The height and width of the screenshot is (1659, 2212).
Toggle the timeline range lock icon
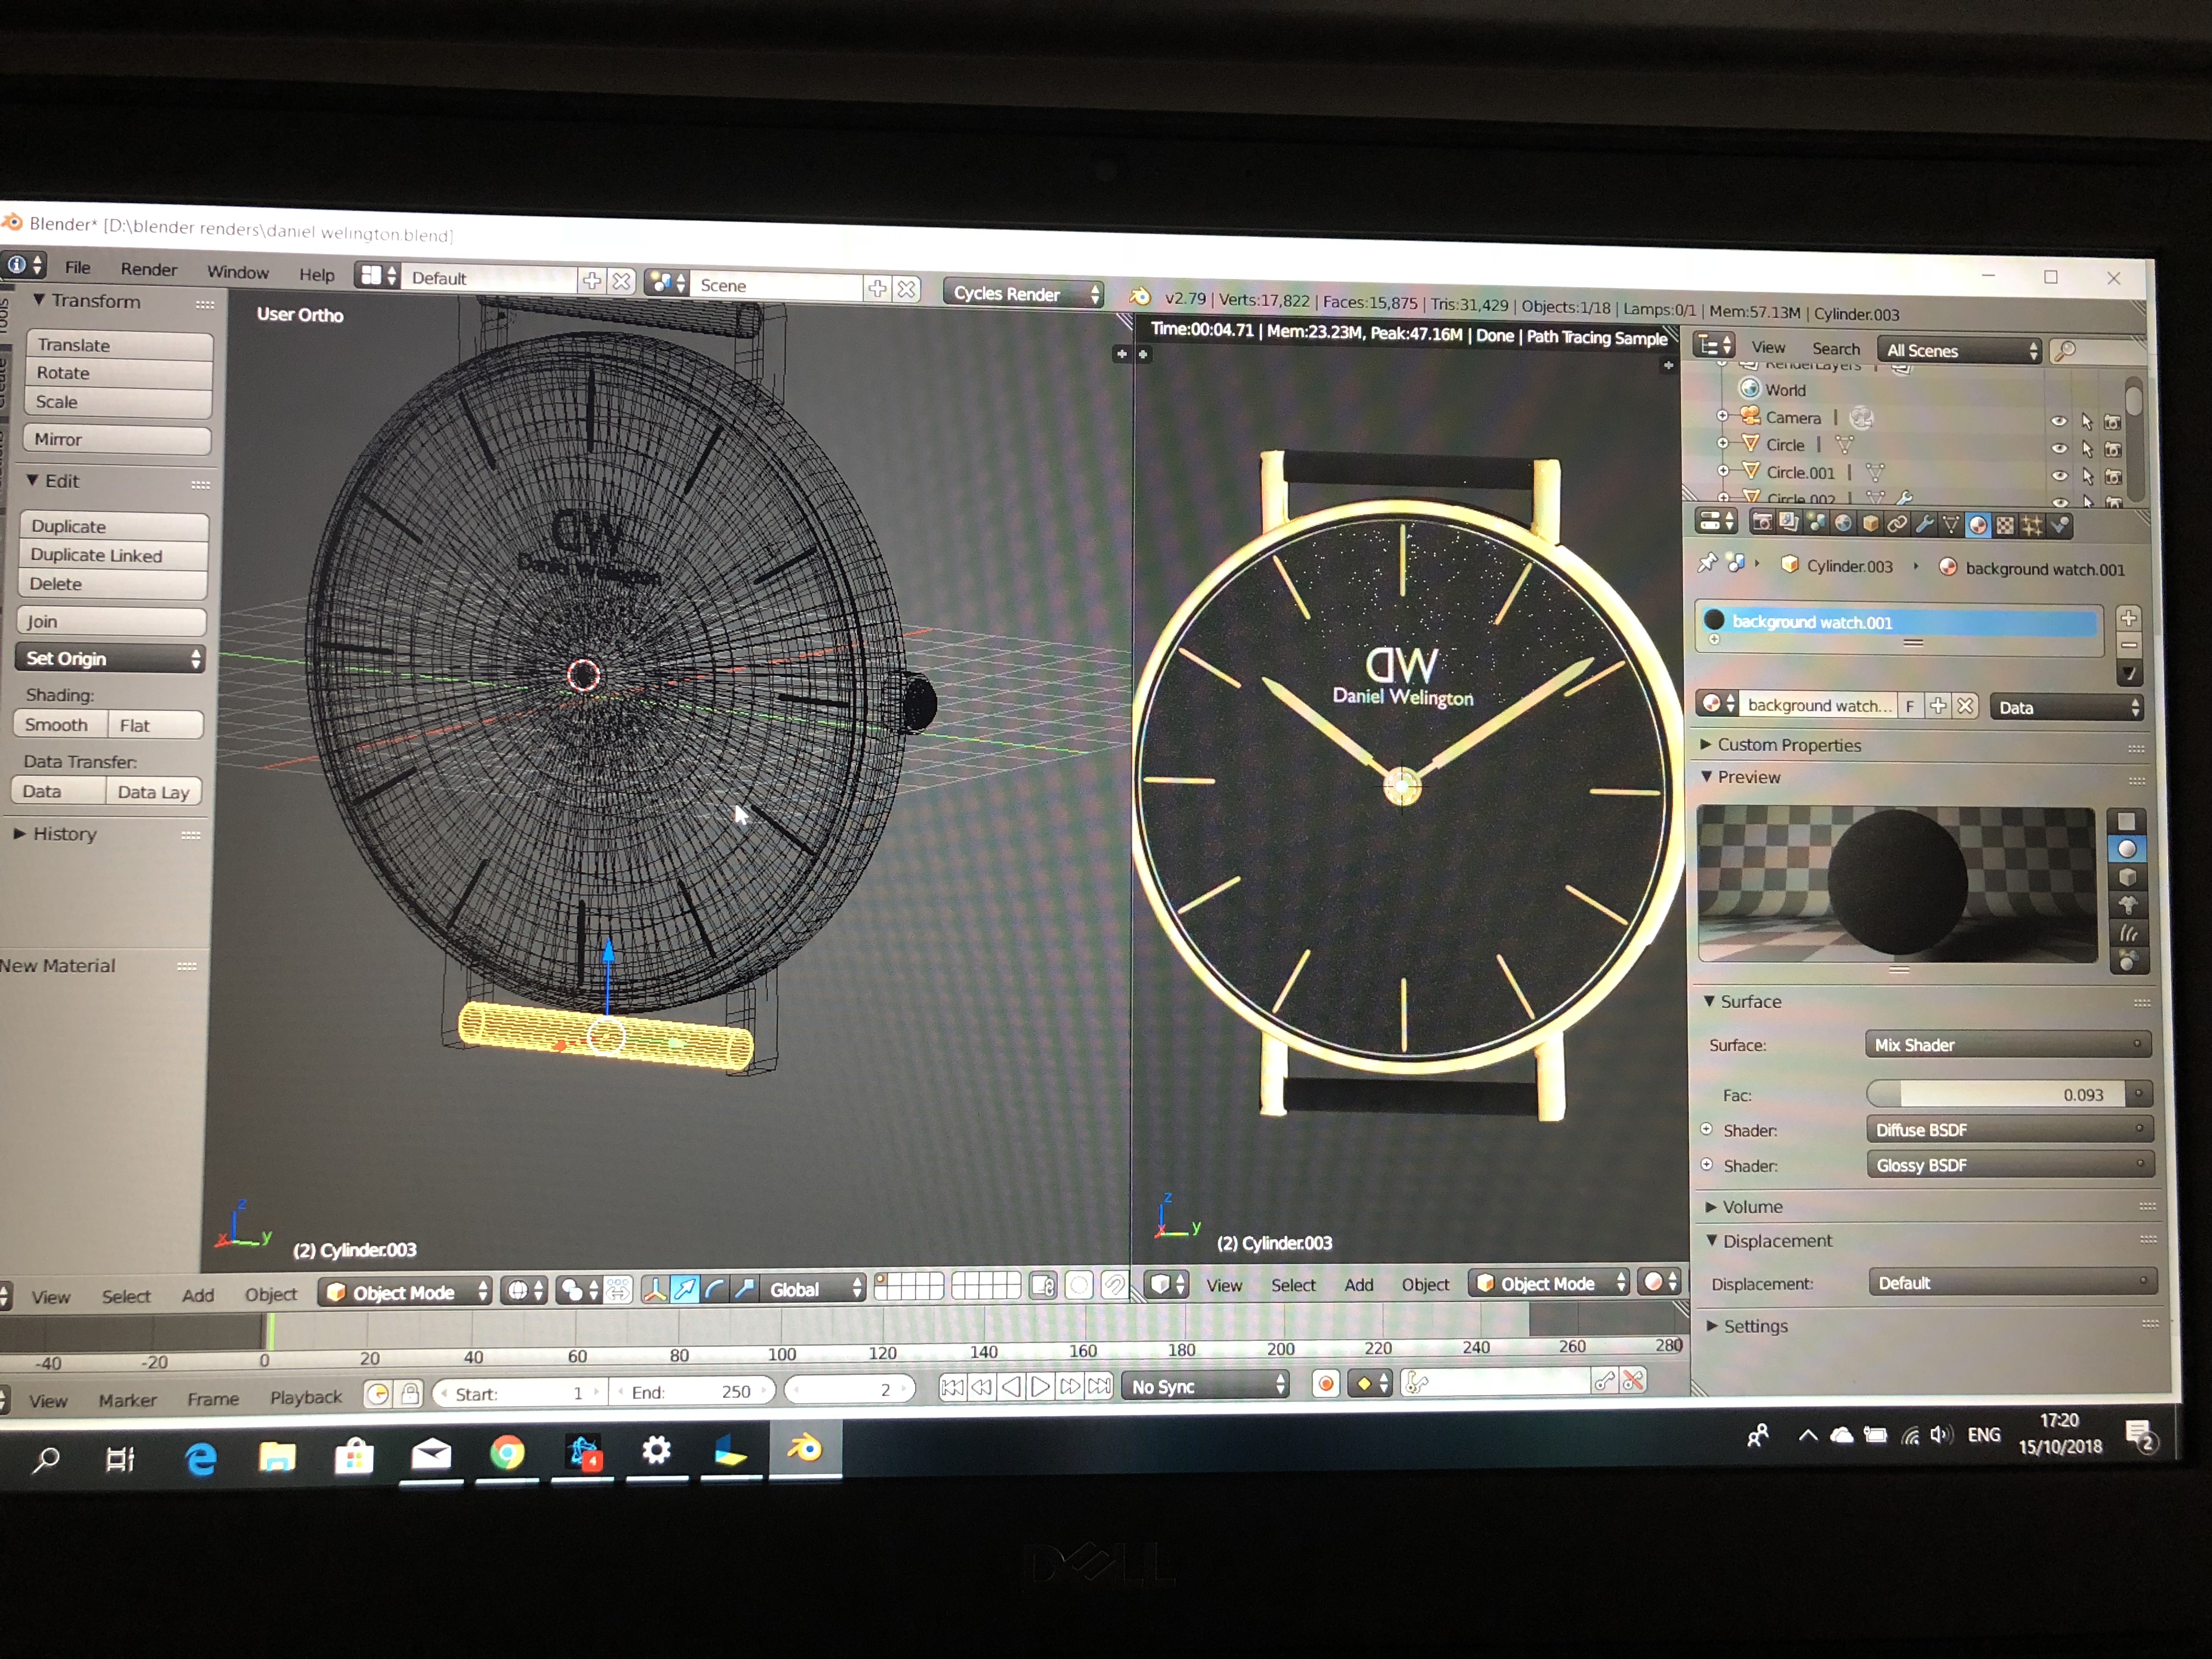[x=410, y=1394]
